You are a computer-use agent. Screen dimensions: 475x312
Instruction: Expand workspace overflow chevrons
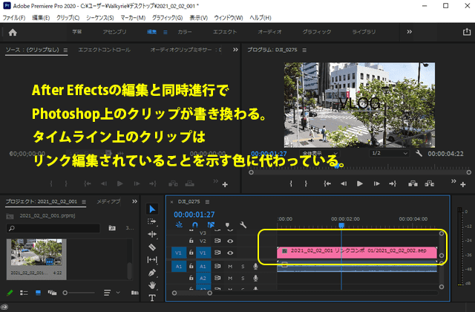[x=409, y=31]
